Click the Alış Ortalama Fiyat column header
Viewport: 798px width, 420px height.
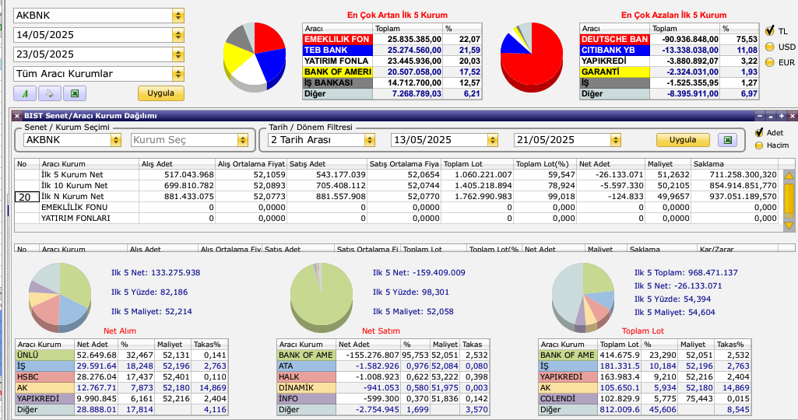click(251, 164)
